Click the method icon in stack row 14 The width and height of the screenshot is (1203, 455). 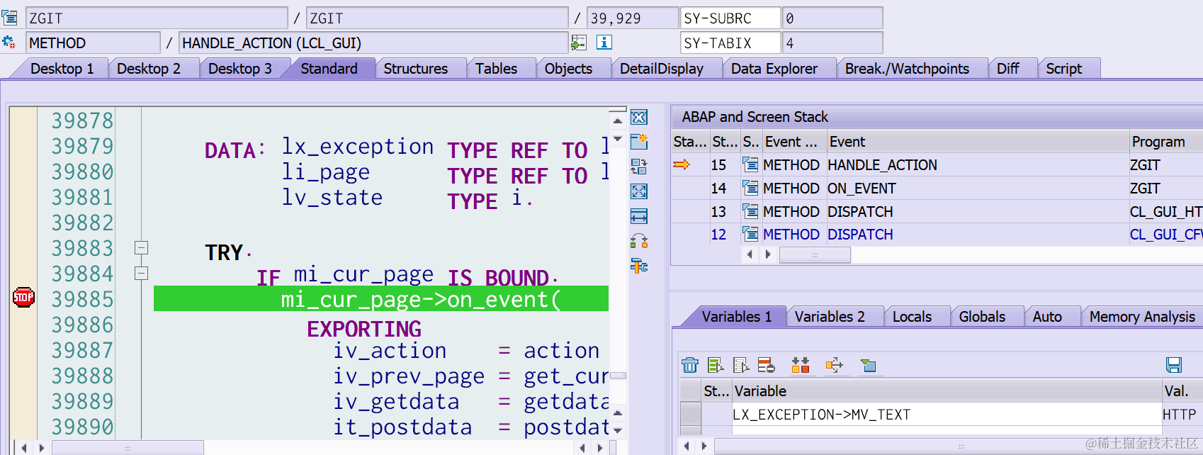(750, 188)
